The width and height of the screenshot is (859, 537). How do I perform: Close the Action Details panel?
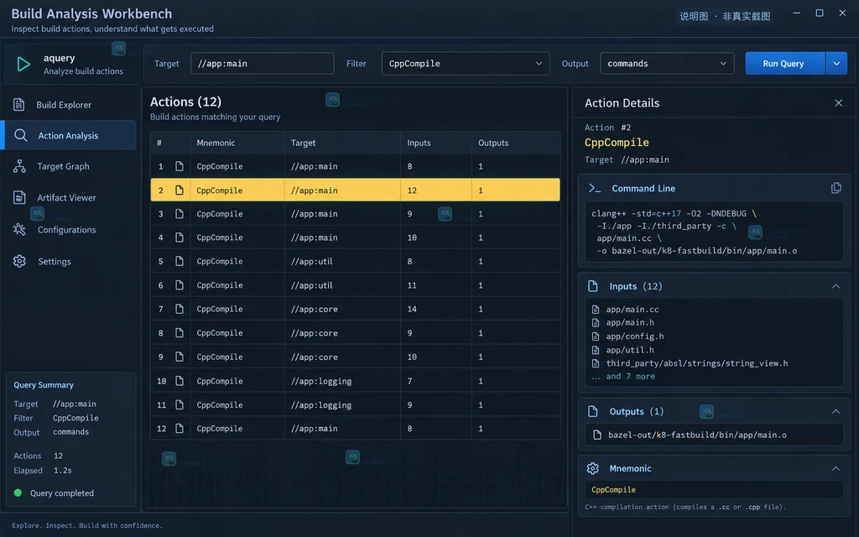[838, 103]
